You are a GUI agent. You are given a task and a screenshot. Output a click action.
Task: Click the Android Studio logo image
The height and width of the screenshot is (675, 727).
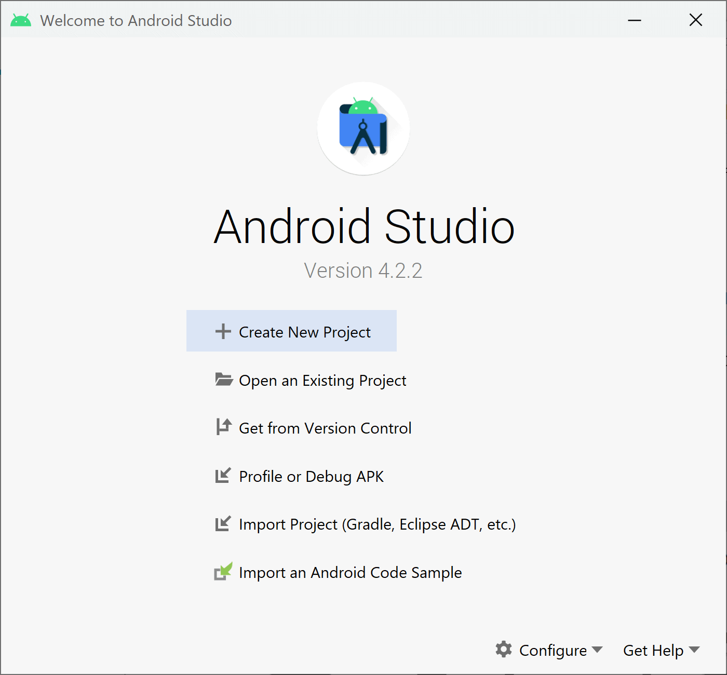pyautogui.click(x=363, y=128)
